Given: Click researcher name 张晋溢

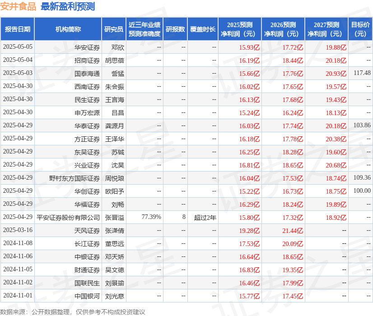Looking at the screenshot, I should (x=115, y=218).
